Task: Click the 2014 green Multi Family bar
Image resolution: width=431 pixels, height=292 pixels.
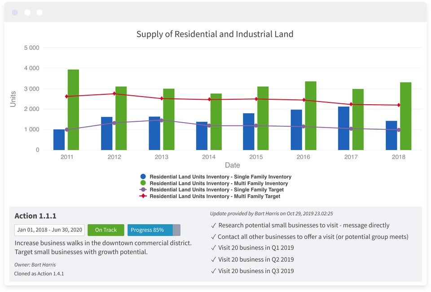Action: pyautogui.click(x=216, y=122)
